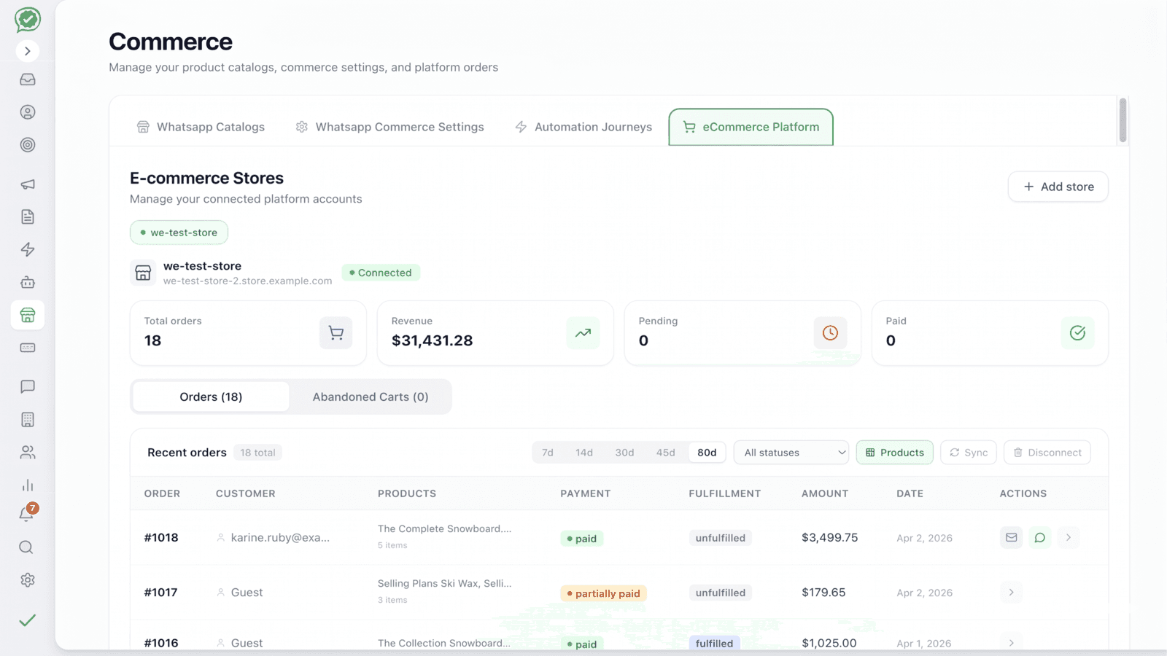Open the card icon below the store icon
This screenshot has width=1167, height=656.
[x=28, y=348]
